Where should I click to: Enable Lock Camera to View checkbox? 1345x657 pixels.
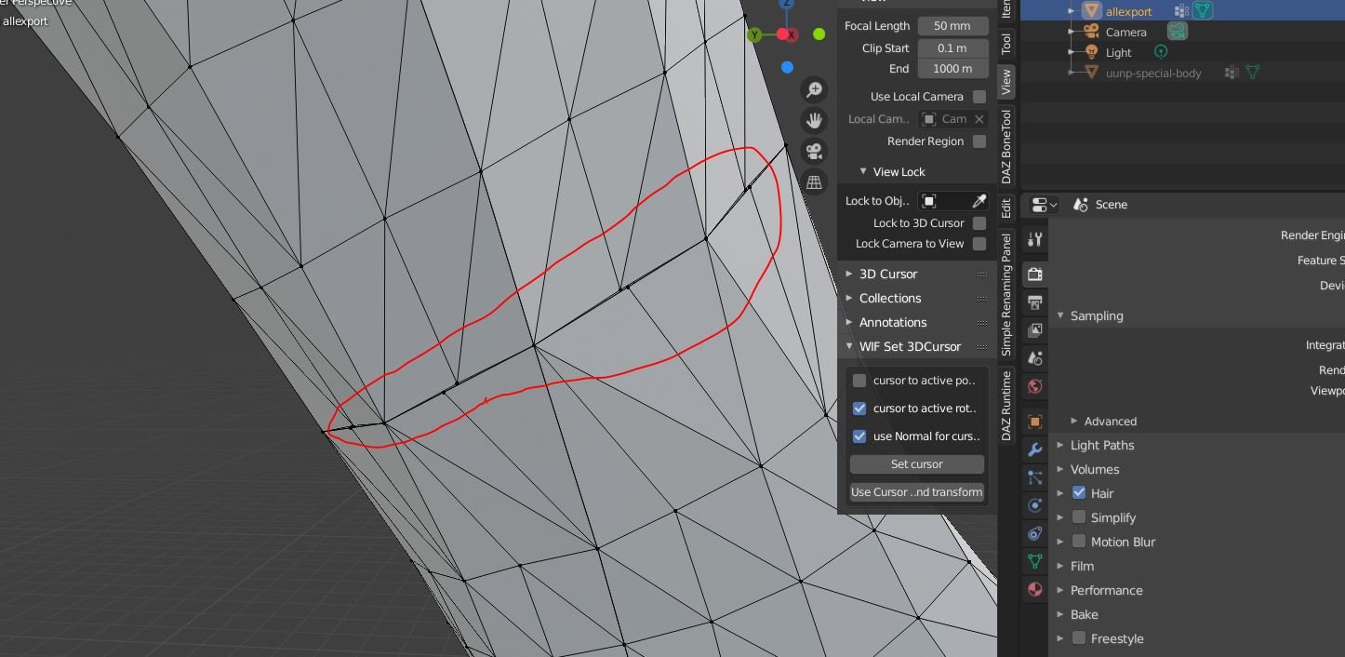tap(979, 244)
